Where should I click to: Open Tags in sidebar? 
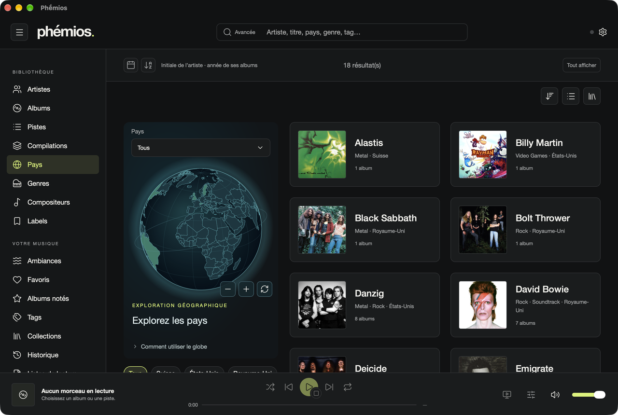53,317
